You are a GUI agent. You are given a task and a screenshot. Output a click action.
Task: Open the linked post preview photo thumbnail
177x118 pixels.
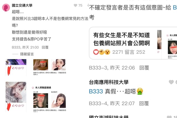click(167, 44)
